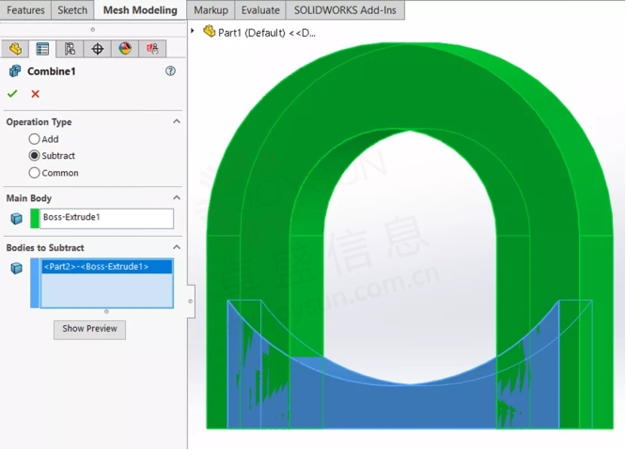
Task: Click the Combine1 feature icon
Action: click(x=15, y=71)
